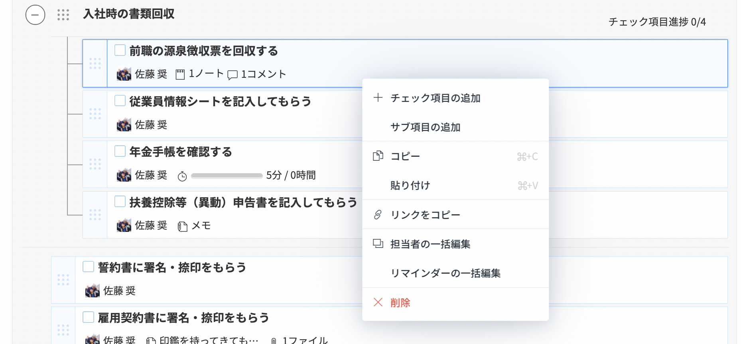Click the time progress bar 5分 / 0時間
Viewport: 741px width, 344px height.
[227, 176]
